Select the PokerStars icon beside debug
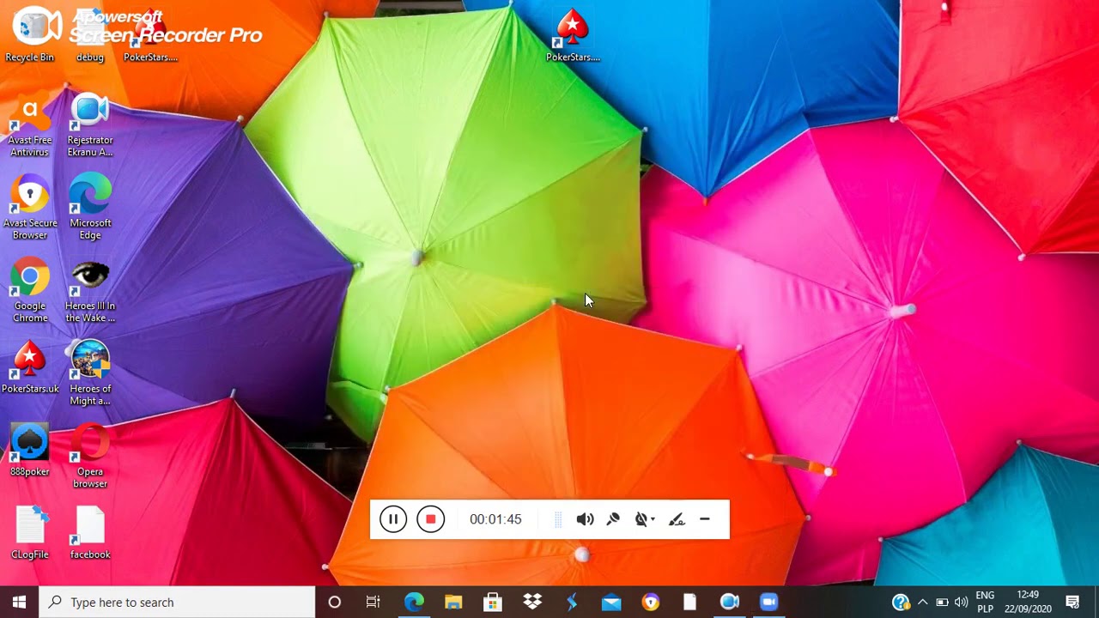This screenshot has height=618, width=1099. [x=150, y=35]
